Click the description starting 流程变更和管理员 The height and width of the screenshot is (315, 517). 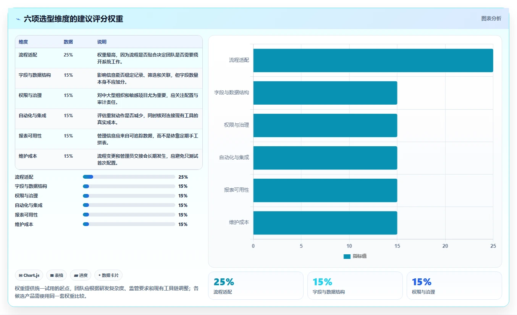[x=148, y=159]
